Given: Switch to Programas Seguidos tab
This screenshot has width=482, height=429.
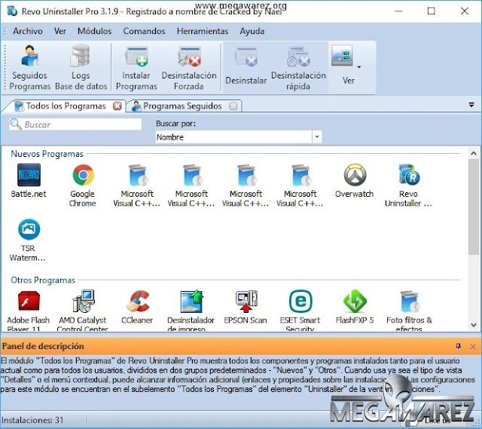Looking at the screenshot, I should (x=182, y=106).
